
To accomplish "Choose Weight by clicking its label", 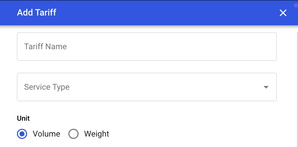I will click(x=97, y=134).
